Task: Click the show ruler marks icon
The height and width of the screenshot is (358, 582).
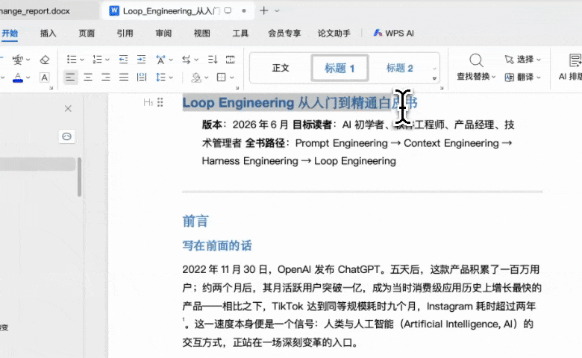Action: [x=231, y=60]
